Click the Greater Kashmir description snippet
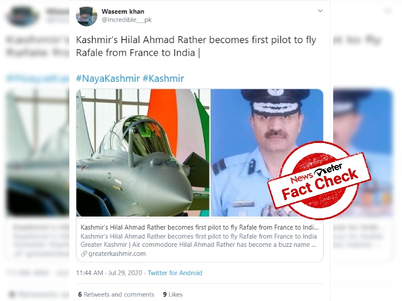 pos(198,240)
